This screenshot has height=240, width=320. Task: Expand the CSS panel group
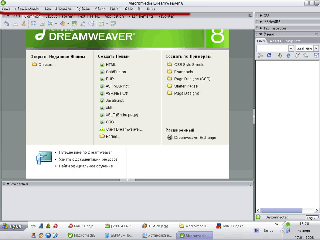tap(261, 15)
